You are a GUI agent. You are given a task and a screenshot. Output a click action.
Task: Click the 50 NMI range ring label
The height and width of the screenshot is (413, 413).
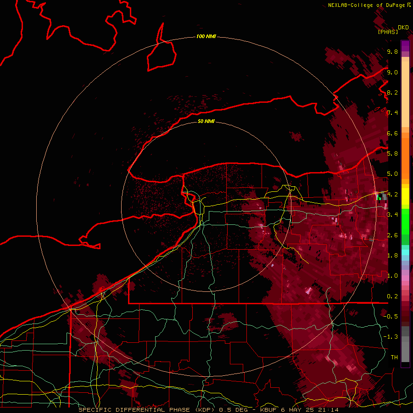206,121
